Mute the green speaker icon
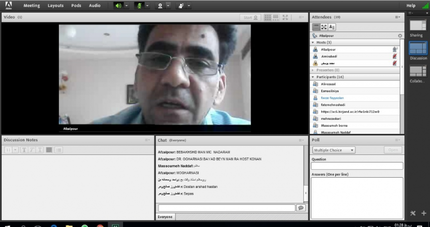430x227 pixels. tap(119, 5)
